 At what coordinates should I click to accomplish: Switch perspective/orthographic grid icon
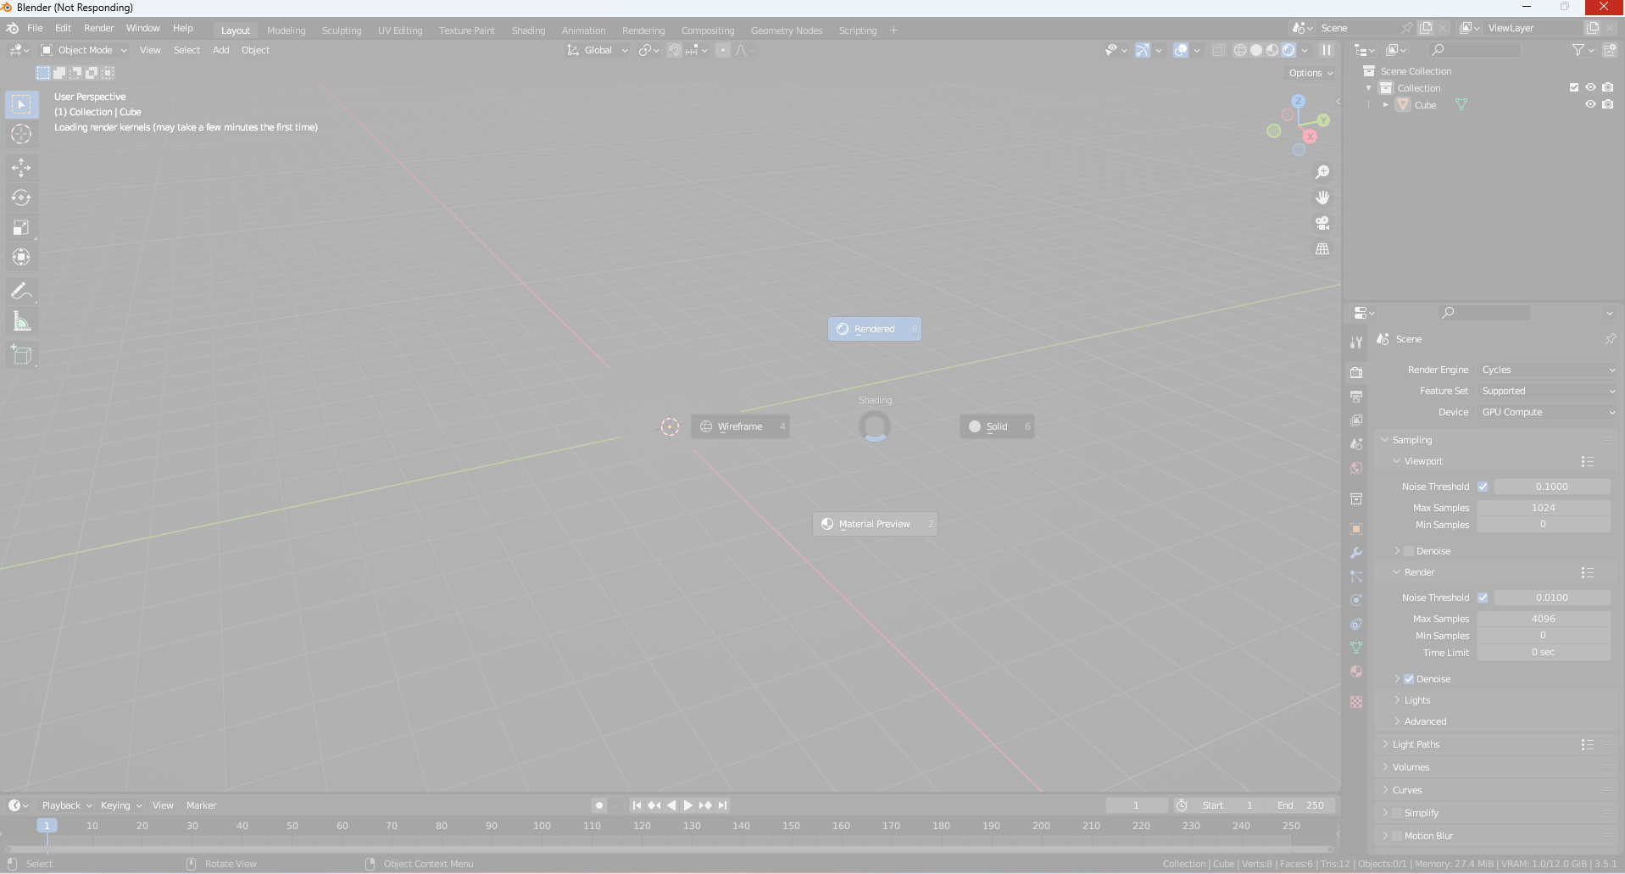1322,249
